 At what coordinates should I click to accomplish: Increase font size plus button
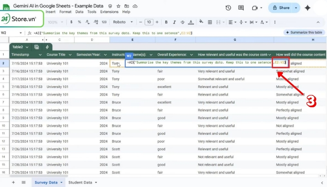157,22
